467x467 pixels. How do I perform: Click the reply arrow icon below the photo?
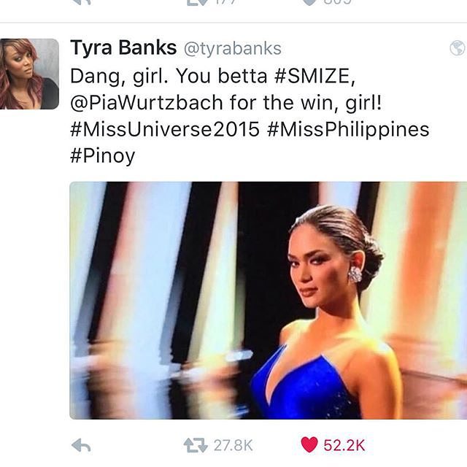[x=81, y=446]
